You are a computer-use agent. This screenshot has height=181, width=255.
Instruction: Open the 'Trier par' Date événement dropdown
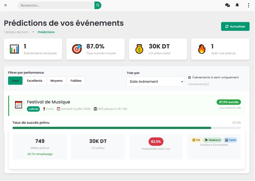[155, 82]
